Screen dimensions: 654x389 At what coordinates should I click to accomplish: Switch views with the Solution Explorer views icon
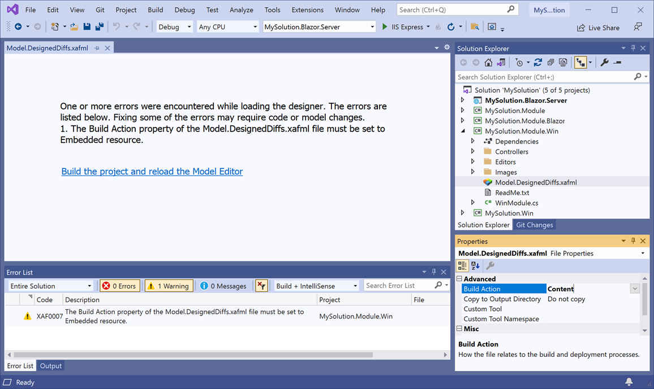501,63
